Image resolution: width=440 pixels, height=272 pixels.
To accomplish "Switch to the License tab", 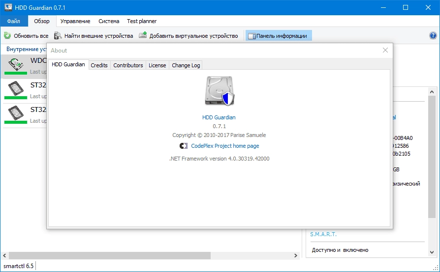I will (157, 65).
